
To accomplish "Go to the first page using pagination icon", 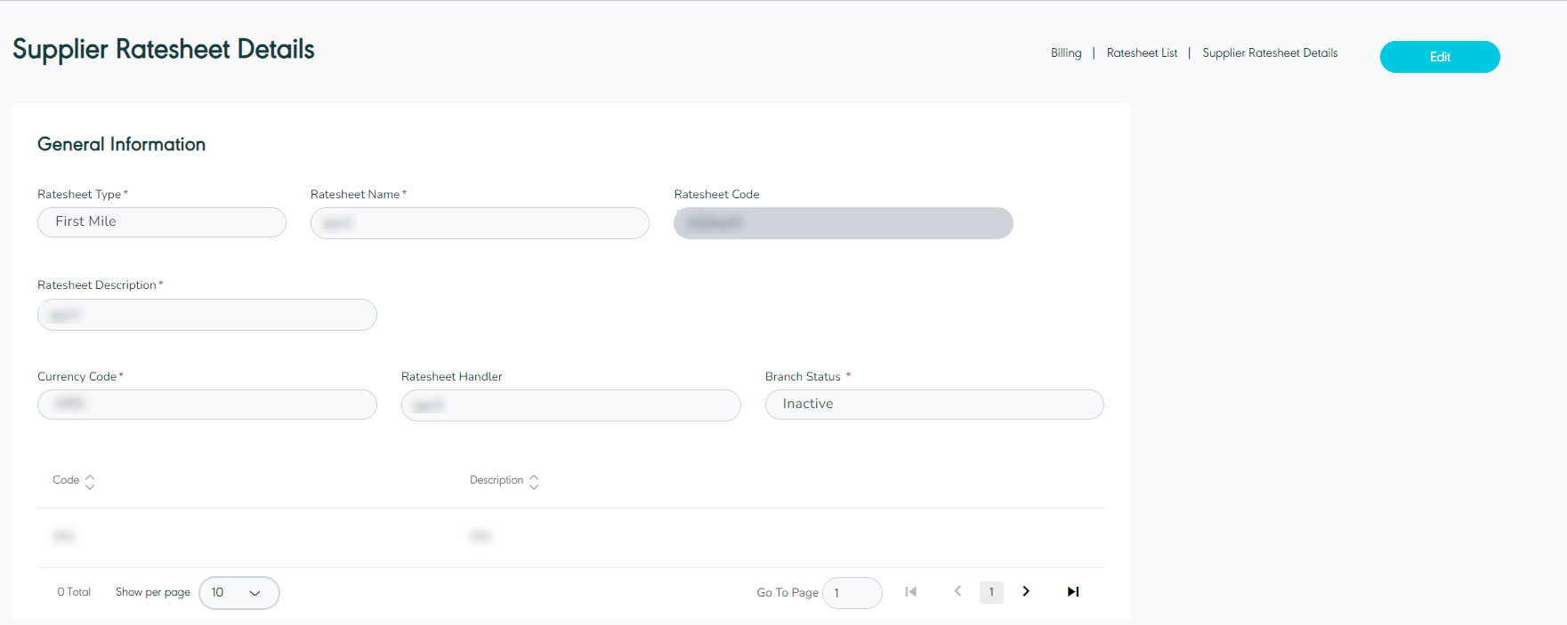I will click(910, 592).
